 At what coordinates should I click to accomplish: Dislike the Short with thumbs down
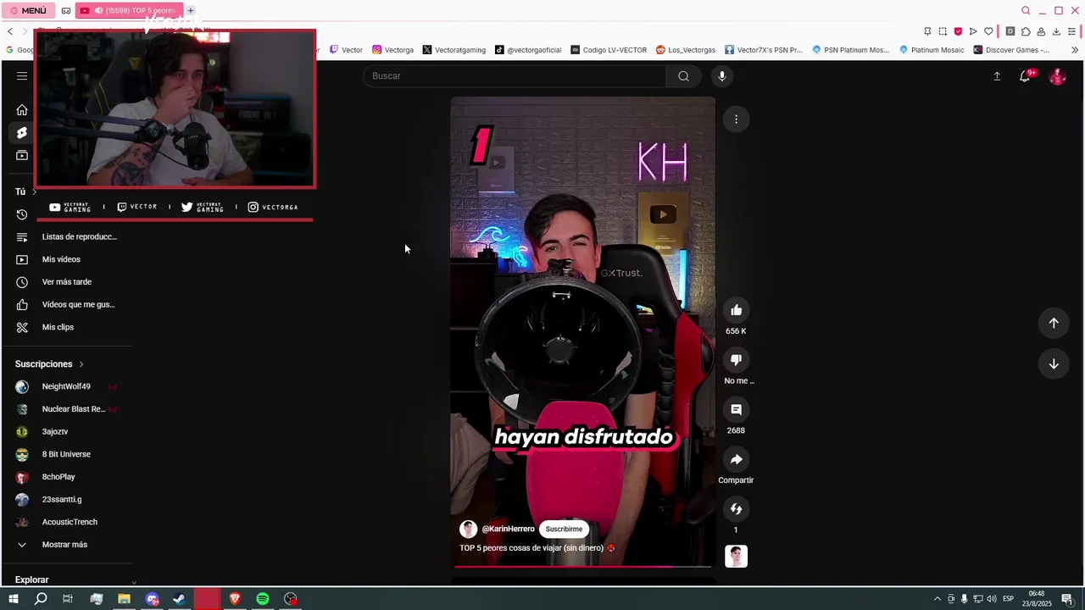point(736,360)
